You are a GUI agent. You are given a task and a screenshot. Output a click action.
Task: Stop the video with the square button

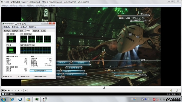pyautogui.click(x=9, y=90)
